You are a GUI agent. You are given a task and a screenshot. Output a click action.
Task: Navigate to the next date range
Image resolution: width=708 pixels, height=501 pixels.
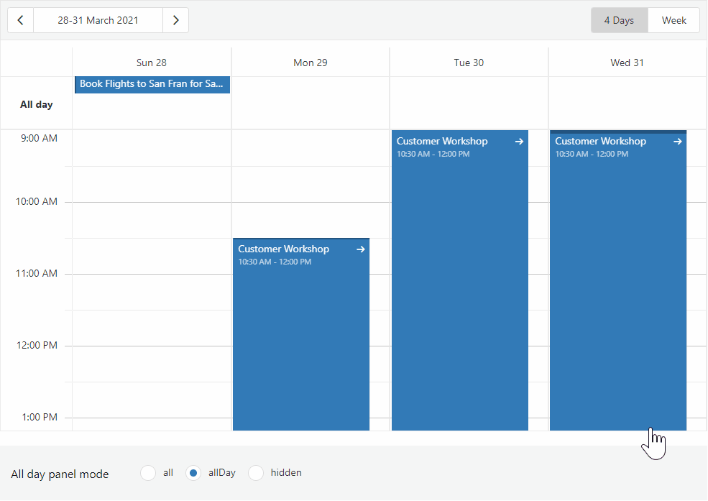click(175, 20)
